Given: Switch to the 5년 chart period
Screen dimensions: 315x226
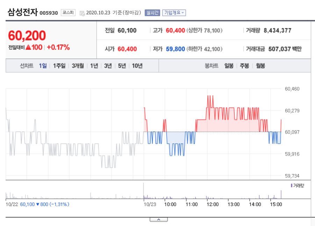Looking at the screenshot, I should tap(122, 66).
